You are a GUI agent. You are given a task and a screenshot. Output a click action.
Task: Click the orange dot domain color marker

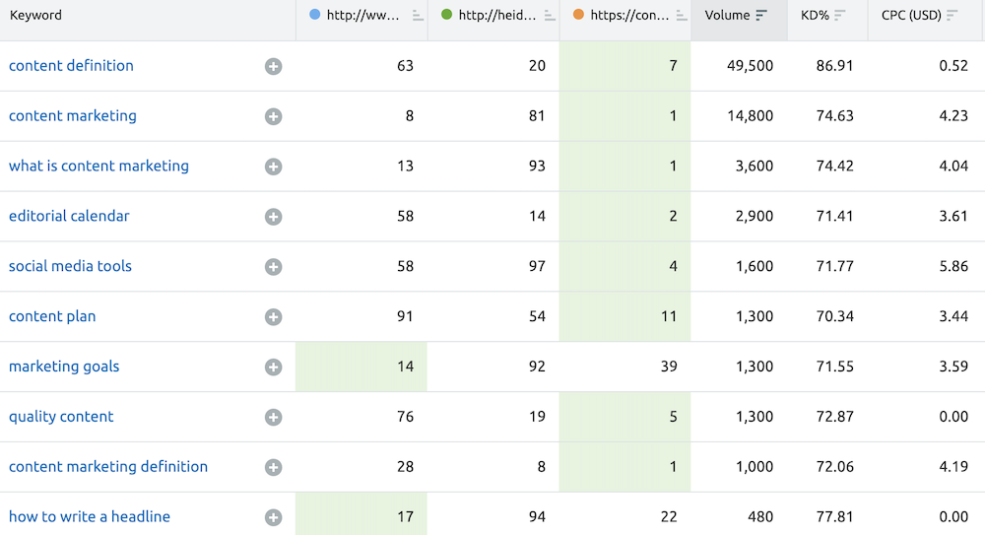coord(578,15)
